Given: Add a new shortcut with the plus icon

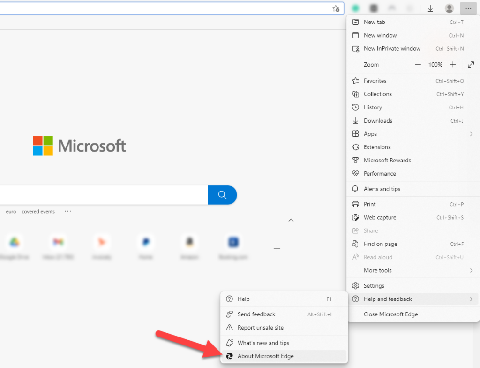Looking at the screenshot, I should (277, 248).
